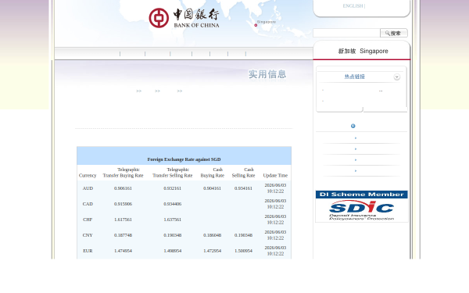
Task: Click CNY cash buying rate value
Action: pyautogui.click(x=213, y=235)
